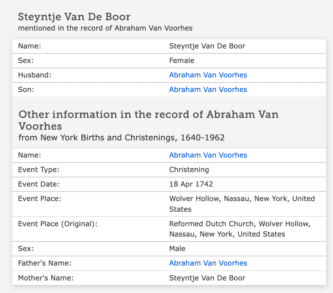Click the 'Male' sex value
Image resolution: width=333 pixels, height=293 pixels.
pyautogui.click(x=177, y=249)
